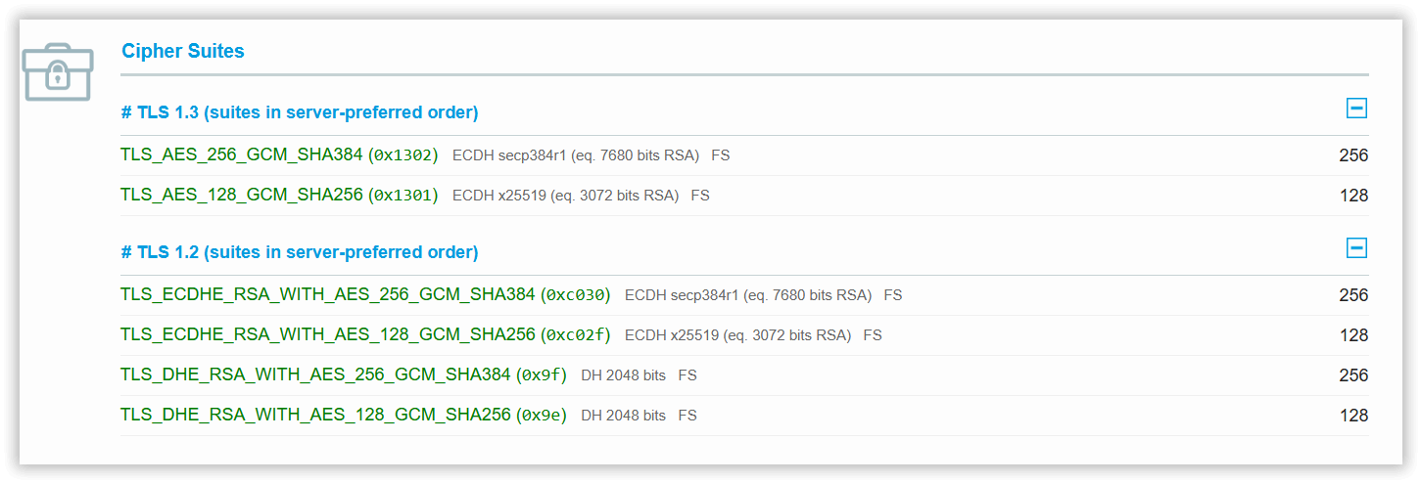The image size is (1422, 484).
Task: Click the briefcase lock icon
Action: click(x=58, y=71)
